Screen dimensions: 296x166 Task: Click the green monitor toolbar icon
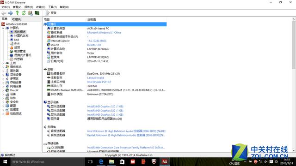pos(37,13)
